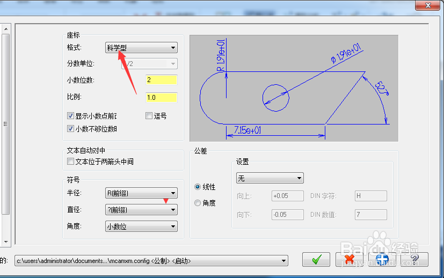Viewport: 444px width, 278px height.
Task: Open the 直径 diameter symbol dropdown
Action: (x=141, y=210)
